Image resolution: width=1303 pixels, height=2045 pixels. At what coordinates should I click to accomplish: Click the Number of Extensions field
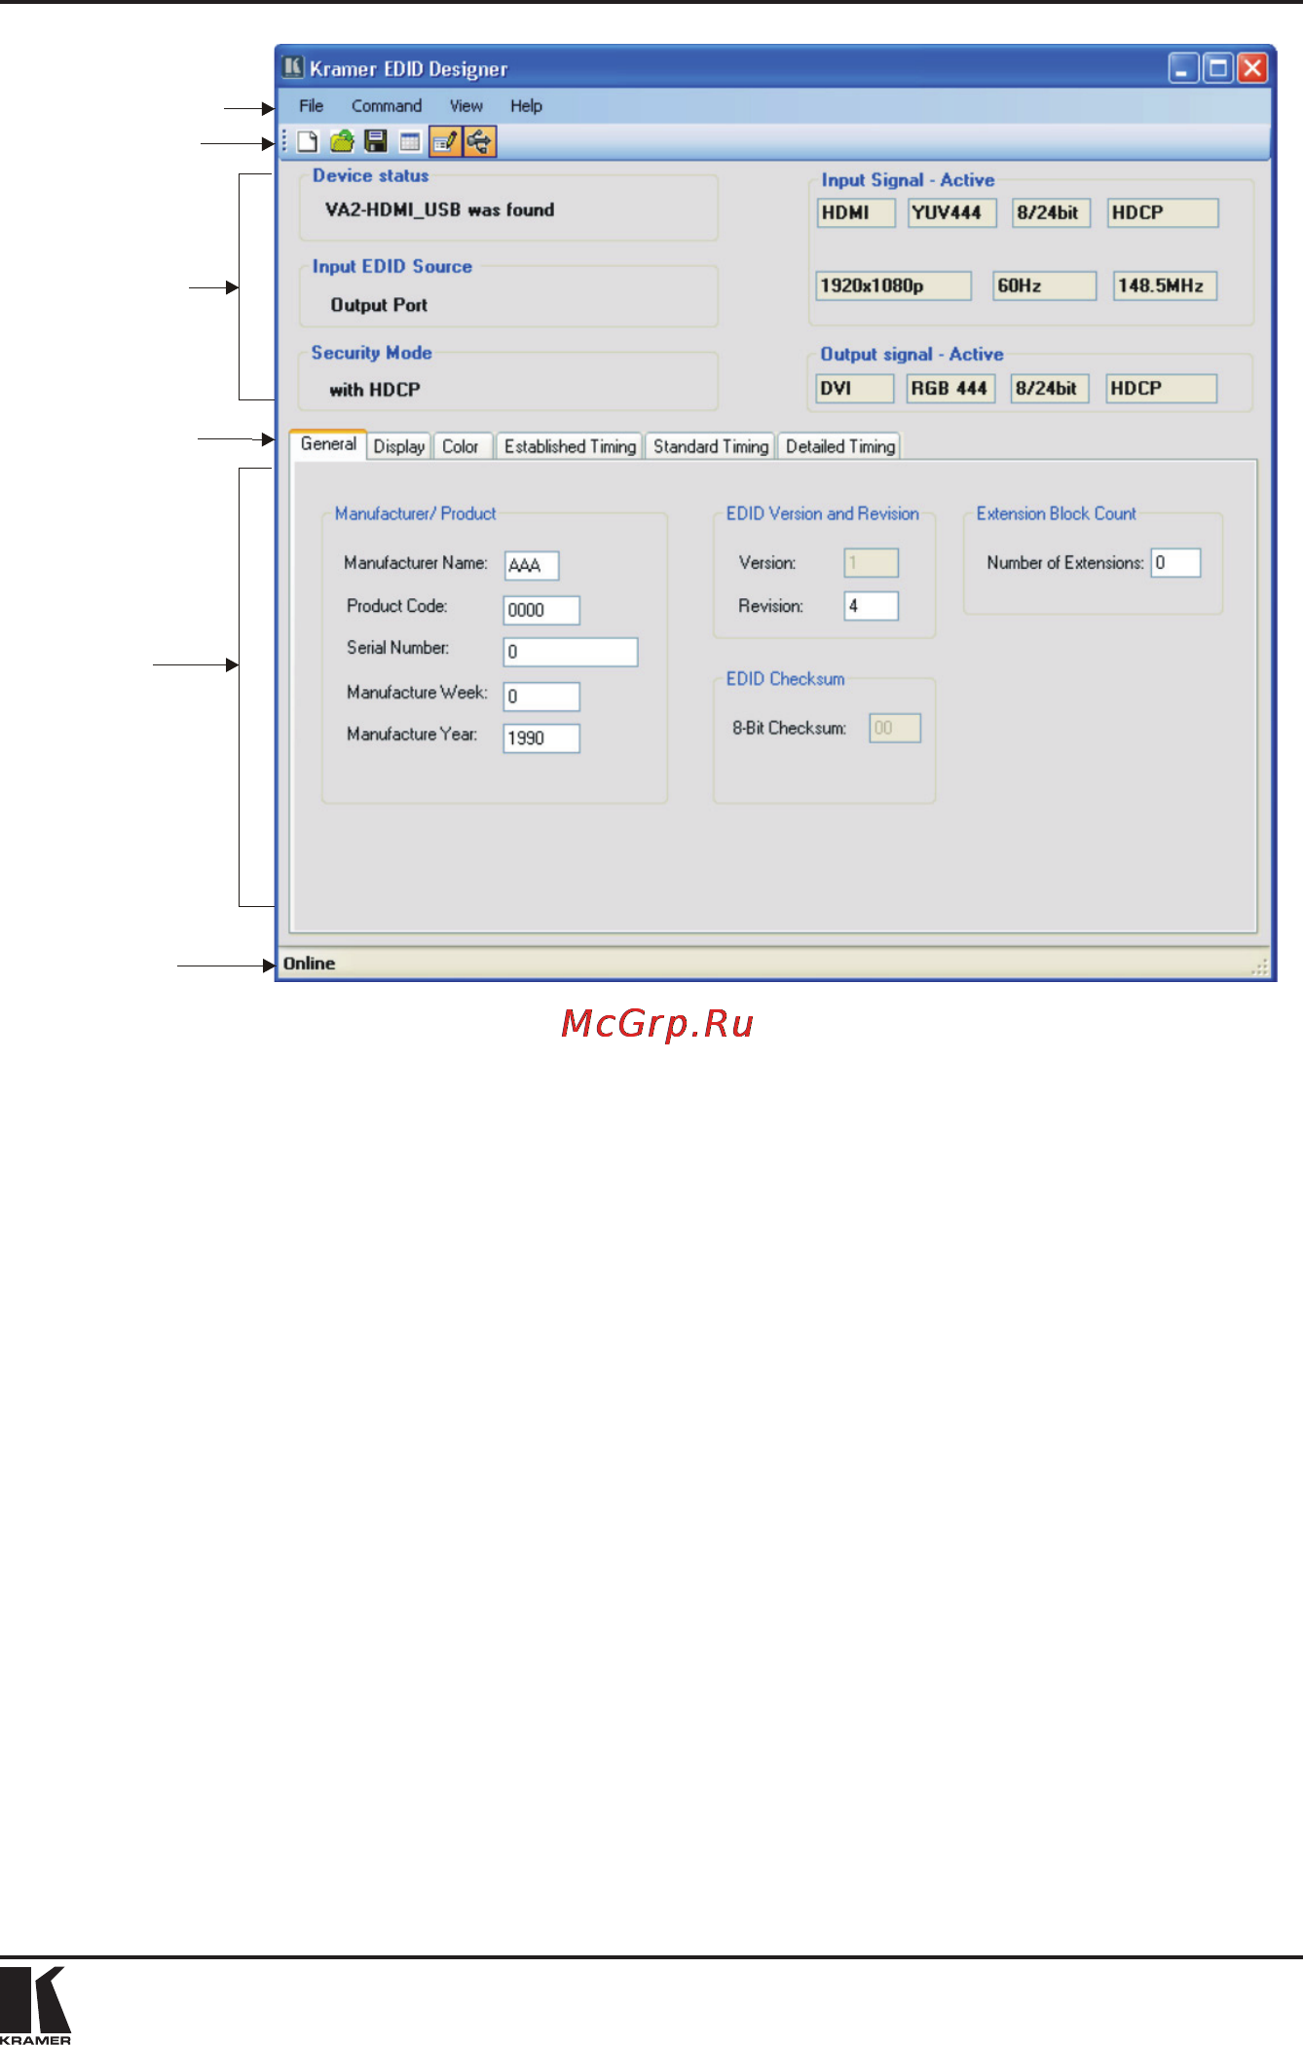[1175, 562]
